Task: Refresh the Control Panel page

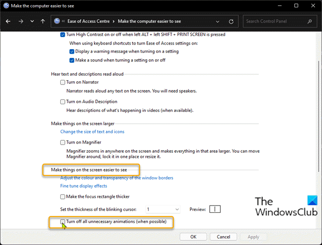Action: pyautogui.click(x=231, y=22)
